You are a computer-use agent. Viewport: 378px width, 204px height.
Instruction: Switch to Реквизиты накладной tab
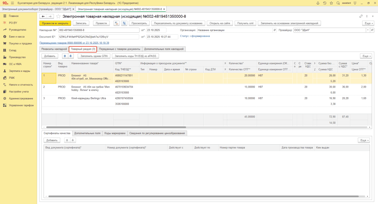[x=54, y=49]
